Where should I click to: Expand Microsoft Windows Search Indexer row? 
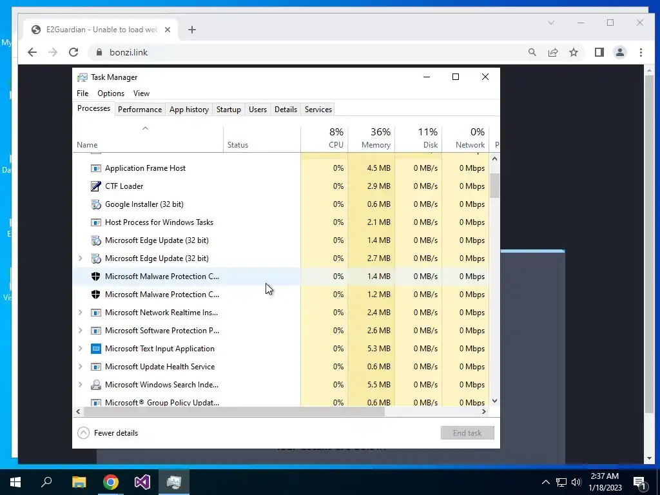pyautogui.click(x=81, y=385)
